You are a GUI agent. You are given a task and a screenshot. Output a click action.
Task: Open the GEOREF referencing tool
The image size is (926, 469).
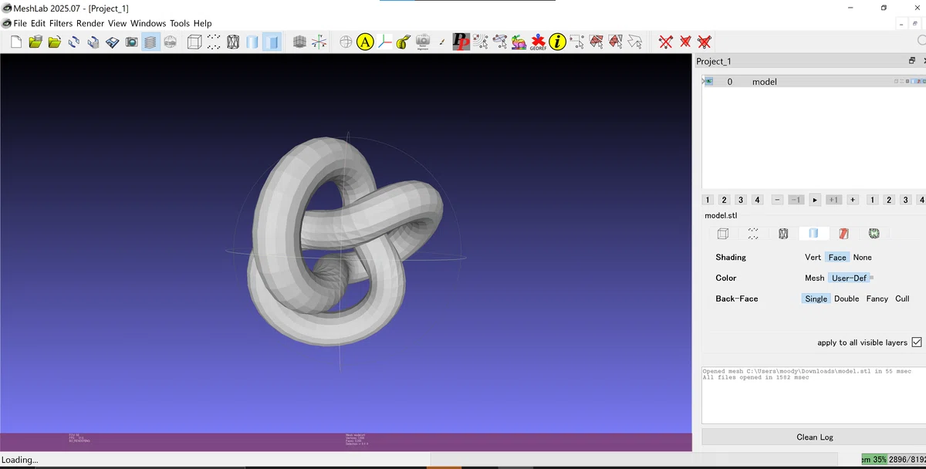point(538,42)
